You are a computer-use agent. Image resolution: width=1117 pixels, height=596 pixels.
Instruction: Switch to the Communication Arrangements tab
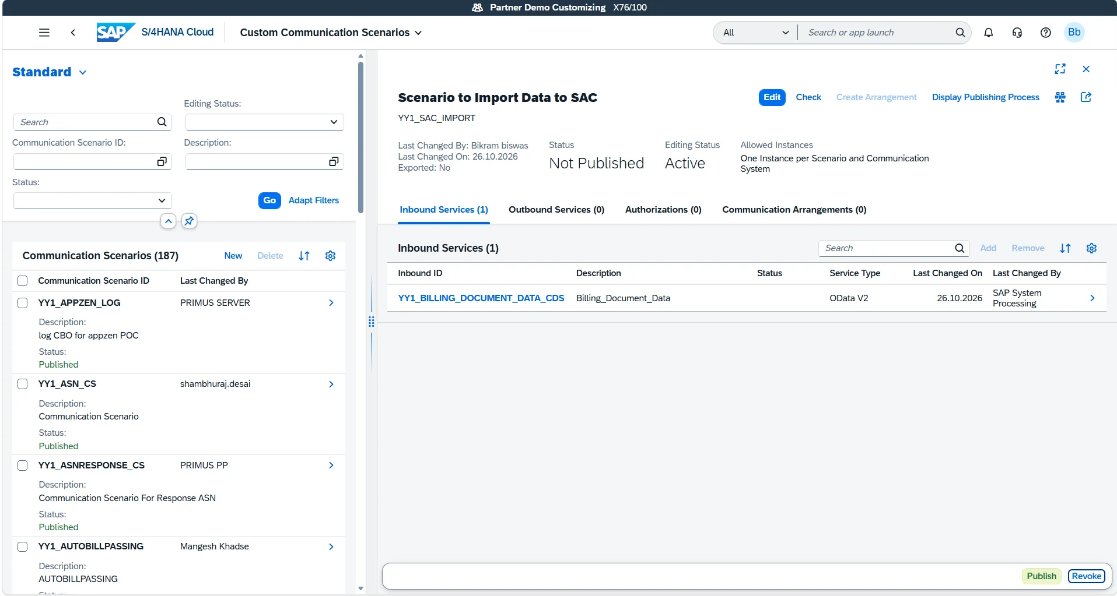[794, 210]
